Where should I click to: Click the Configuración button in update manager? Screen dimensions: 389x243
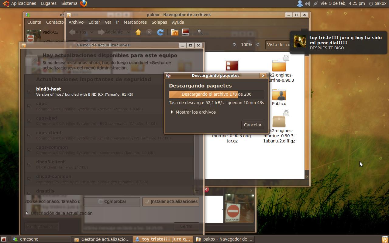(42, 226)
